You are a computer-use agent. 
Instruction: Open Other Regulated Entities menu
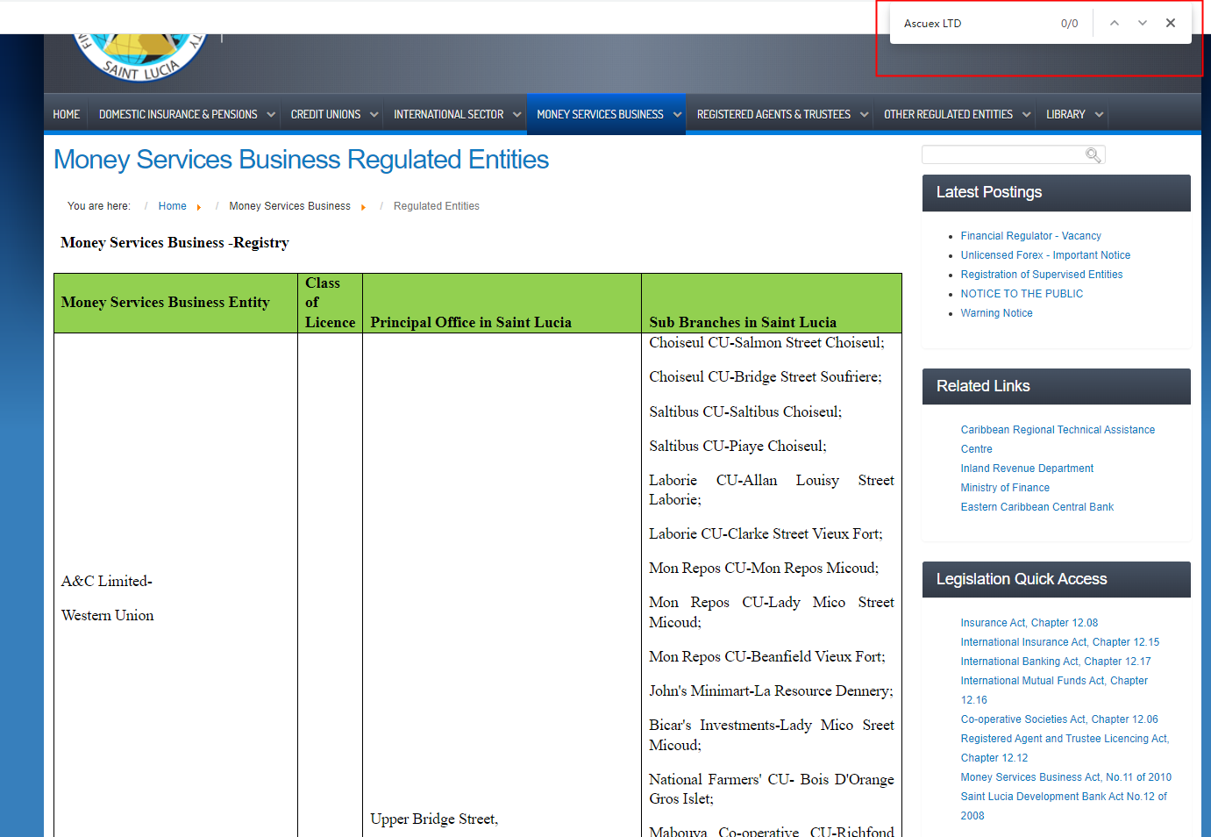pyautogui.click(x=947, y=115)
